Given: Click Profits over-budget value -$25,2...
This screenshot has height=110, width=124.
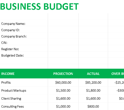Looking at the screenshot, I should pos(119,82).
